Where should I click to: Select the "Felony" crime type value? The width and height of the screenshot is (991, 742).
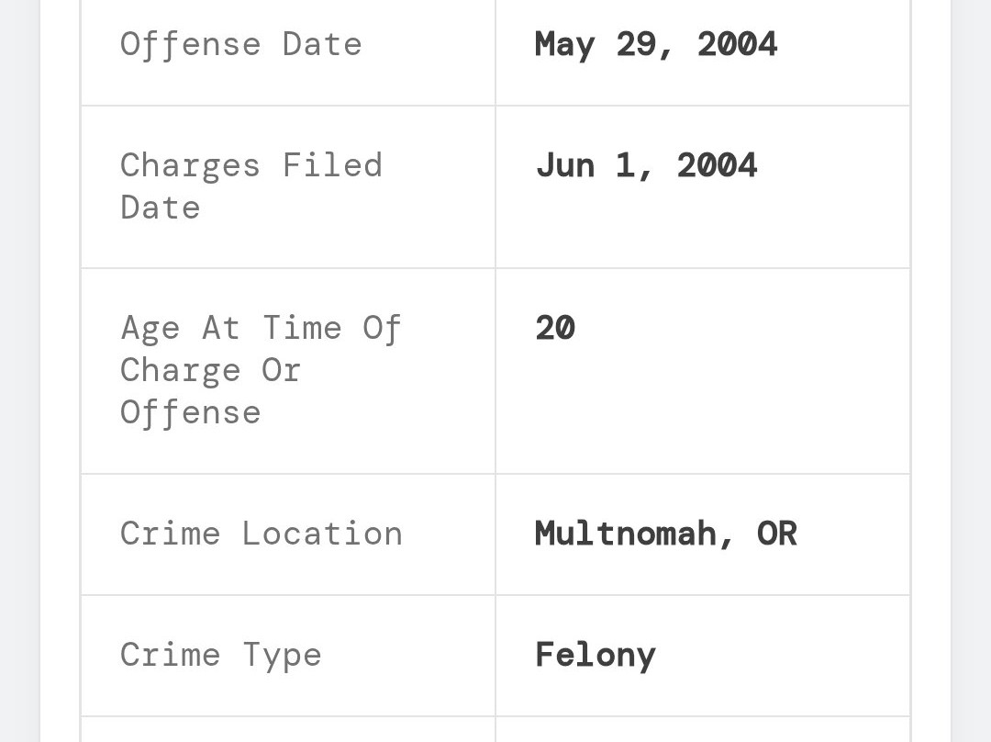click(596, 655)
